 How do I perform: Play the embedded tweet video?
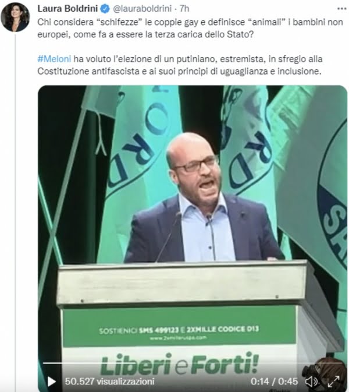(x=51, y=382)
